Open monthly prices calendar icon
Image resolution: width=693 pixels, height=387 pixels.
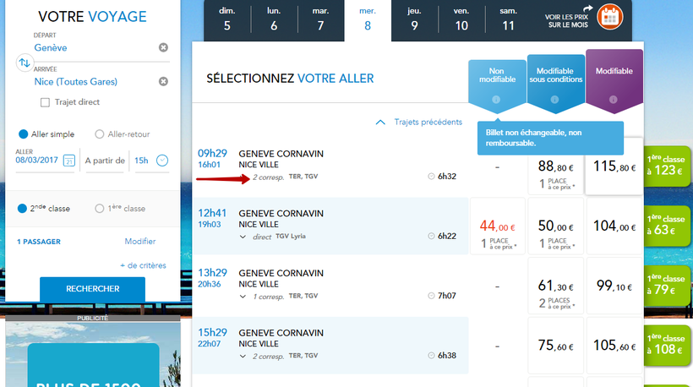[608, 16]
